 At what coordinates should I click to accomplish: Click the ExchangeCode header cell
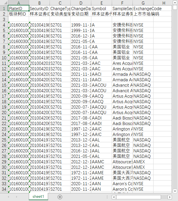143,8
